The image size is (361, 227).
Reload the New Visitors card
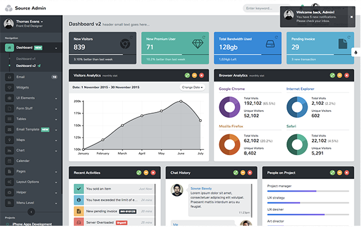coord(131,37)
